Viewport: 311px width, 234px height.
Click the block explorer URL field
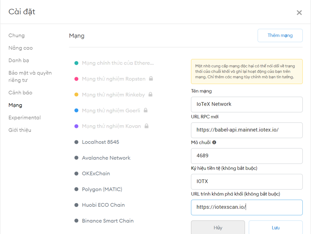pos(247,208)
